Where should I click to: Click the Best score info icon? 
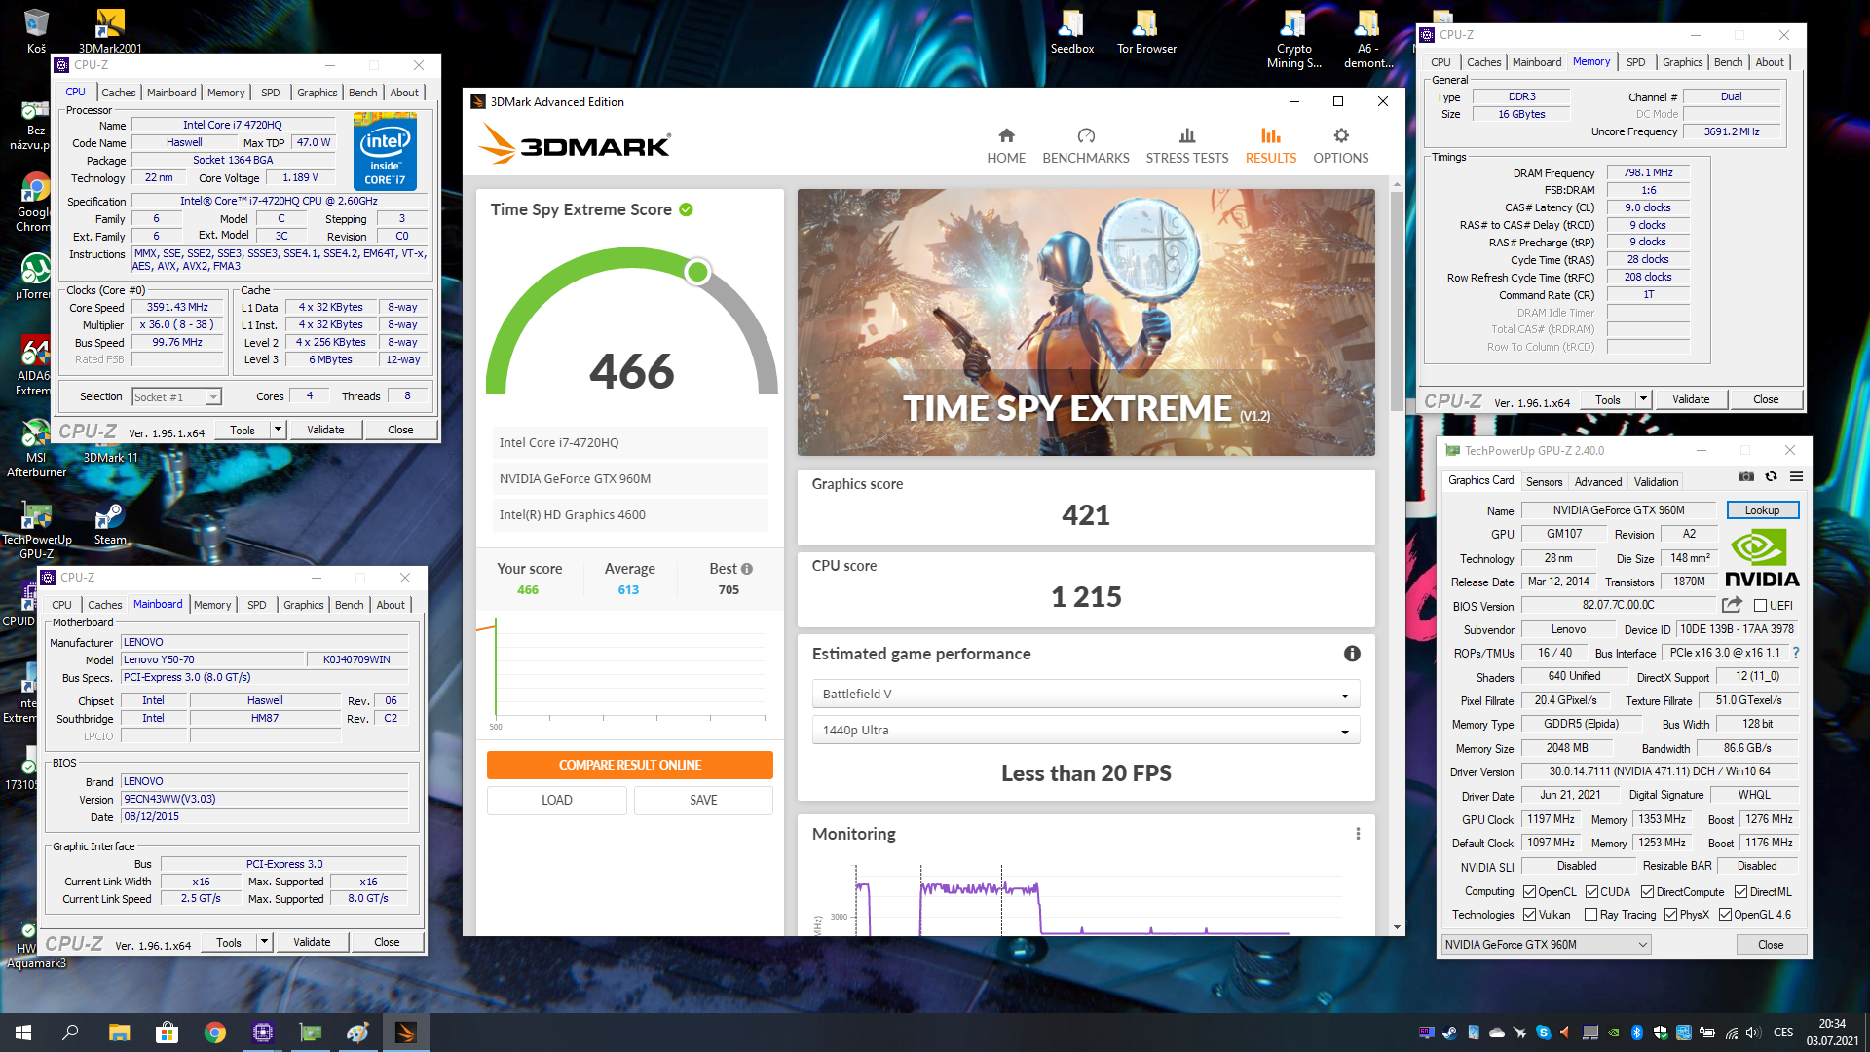pyautogui.click(x=747, y=569)
